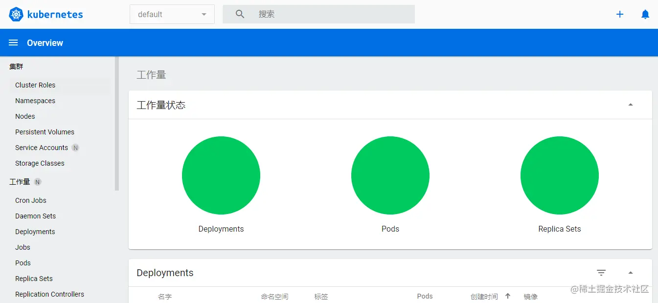Open the Nodes page
The width and height of the screenshot is (658, 303).
coord(24,116)
